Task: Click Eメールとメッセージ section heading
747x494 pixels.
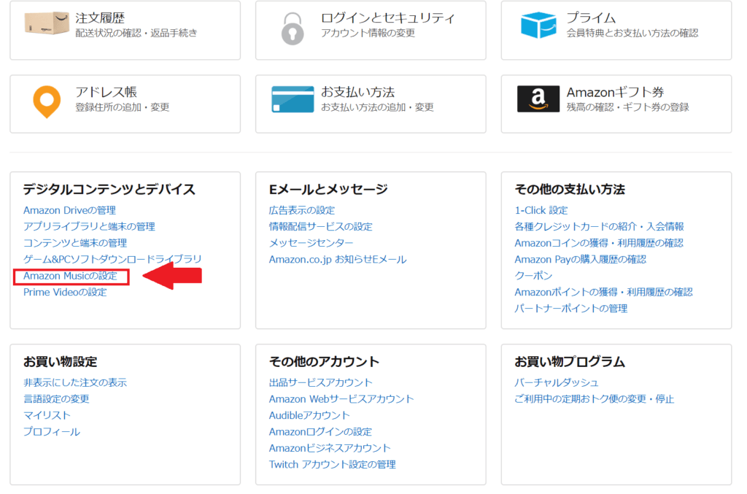Action: (x=328, y=189)
